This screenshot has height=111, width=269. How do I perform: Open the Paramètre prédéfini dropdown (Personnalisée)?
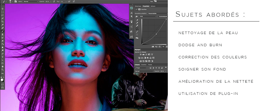click(158, 13)
